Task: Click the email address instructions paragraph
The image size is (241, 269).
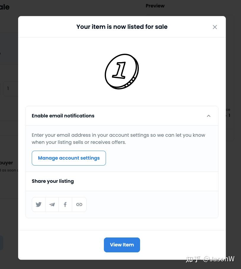Action: (x=118, y=139)
